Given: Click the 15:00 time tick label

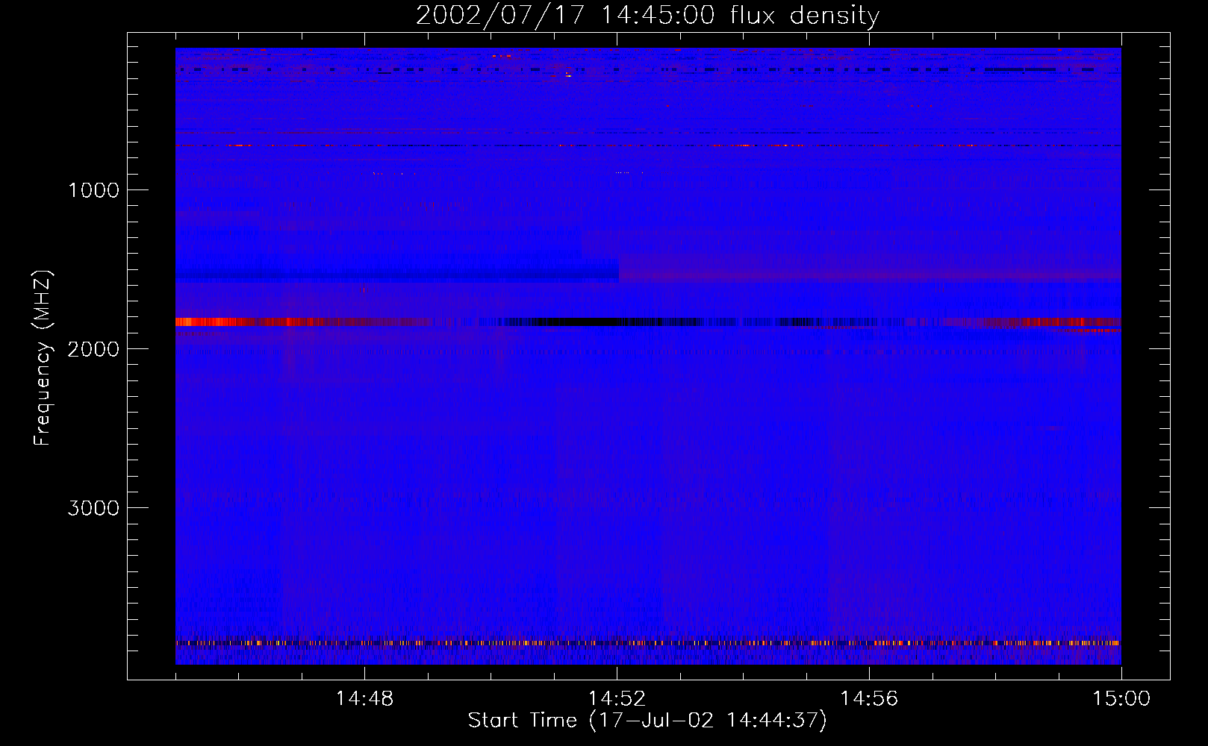Looking at the screenshot, I should [x=1121, y=699].
